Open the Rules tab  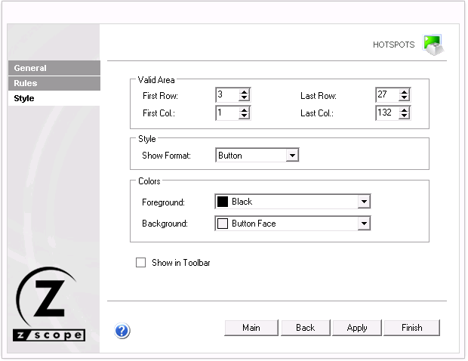tap(54, 83)
